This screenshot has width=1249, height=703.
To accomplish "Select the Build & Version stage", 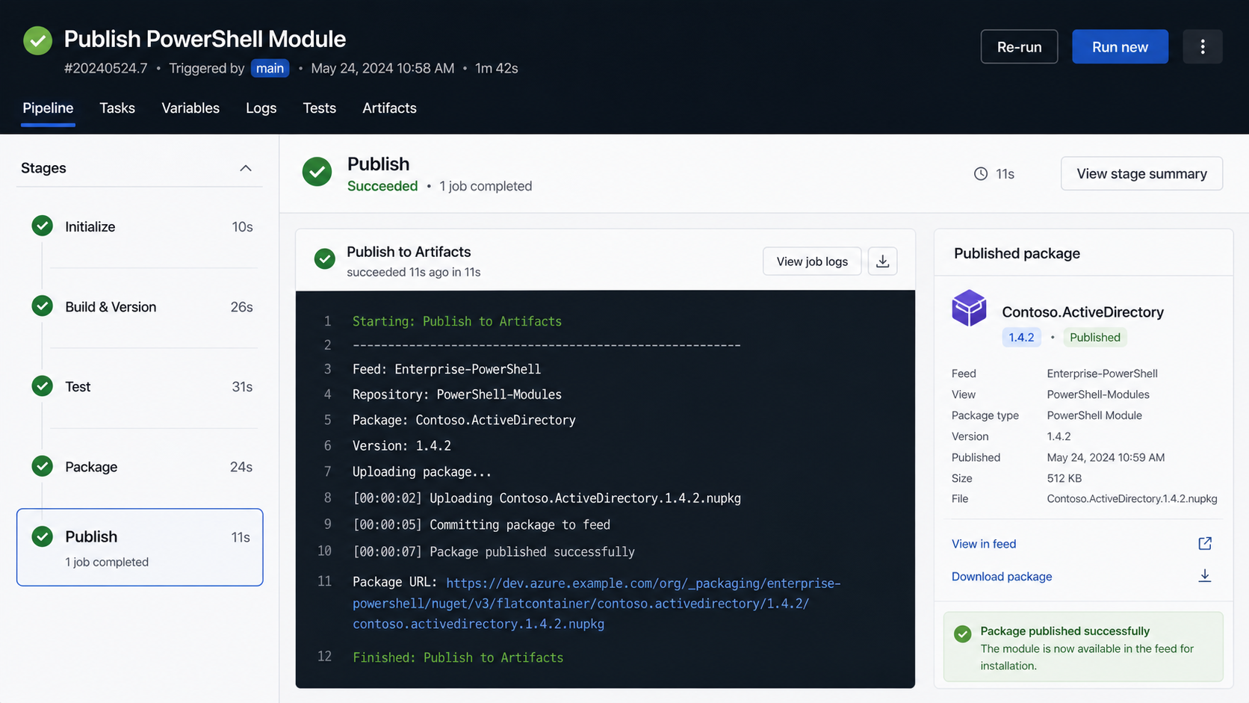I will (140, 306).
